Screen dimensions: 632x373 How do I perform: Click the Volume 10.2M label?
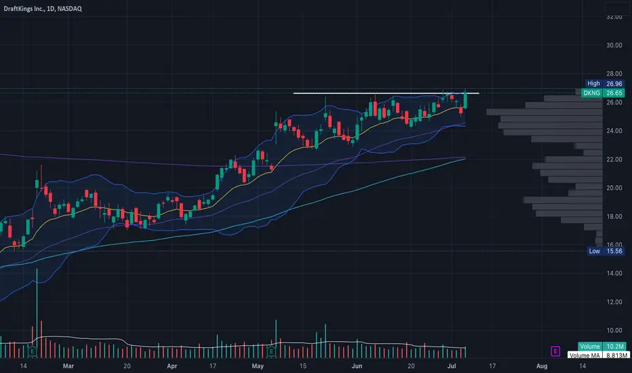point(602,347)
